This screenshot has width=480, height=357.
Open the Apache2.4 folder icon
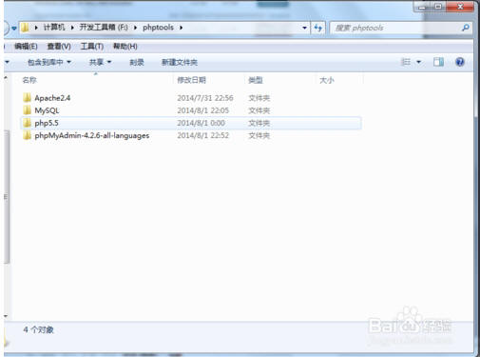28,98
